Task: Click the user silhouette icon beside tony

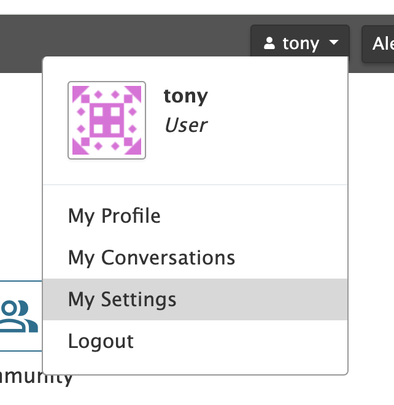Action: pos(269,44)
